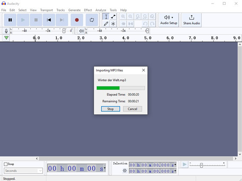
Task: Click the "Stopped." status bar text
Action: point(9,179)
